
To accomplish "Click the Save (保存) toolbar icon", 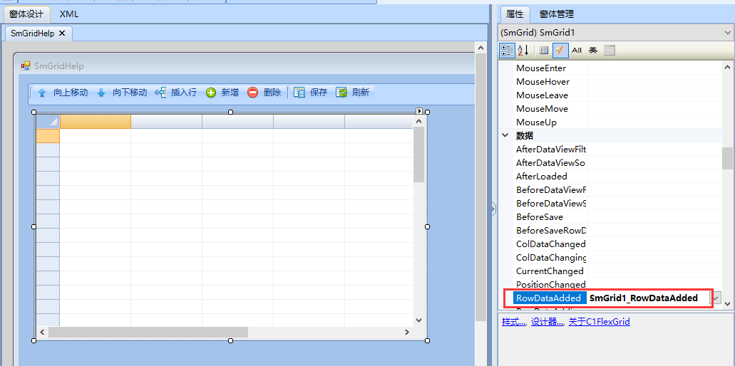I will 299,93.
